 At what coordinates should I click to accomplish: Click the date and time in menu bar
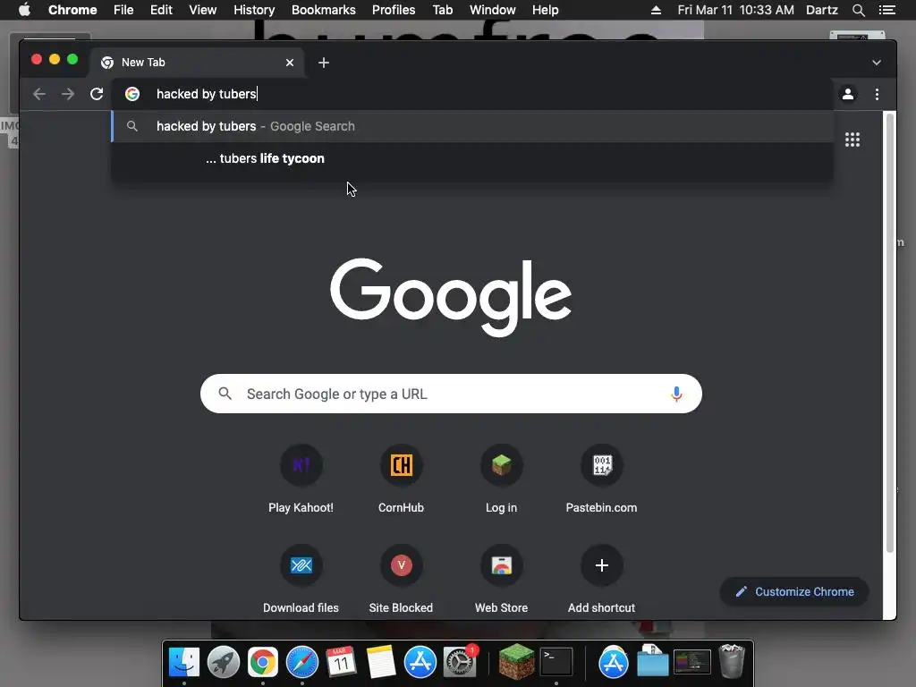(735, 10)
